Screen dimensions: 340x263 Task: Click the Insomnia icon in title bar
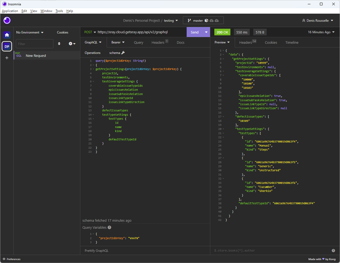(x=4, y=4)
